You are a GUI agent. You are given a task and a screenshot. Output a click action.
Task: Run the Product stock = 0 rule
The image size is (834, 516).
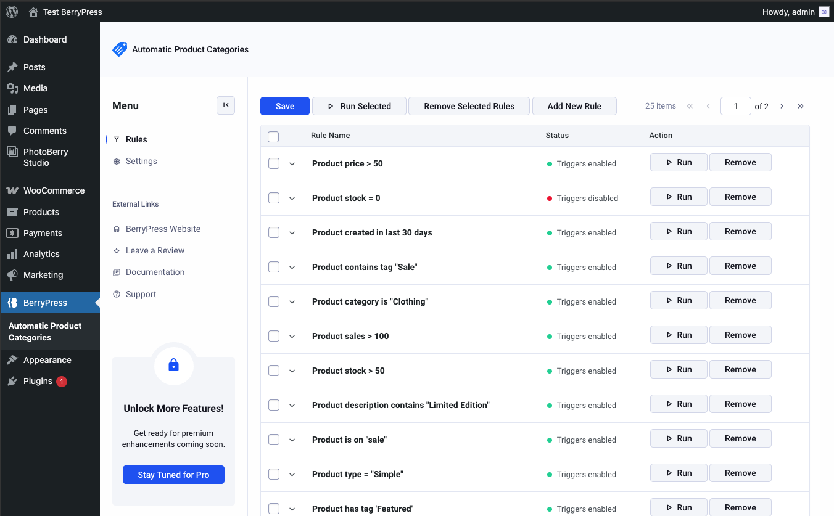679,197
